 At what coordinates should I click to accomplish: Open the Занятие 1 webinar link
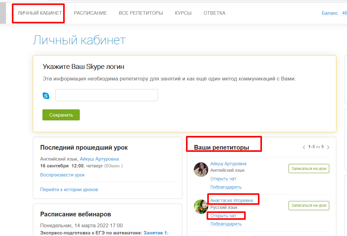[x=156, y=233]
